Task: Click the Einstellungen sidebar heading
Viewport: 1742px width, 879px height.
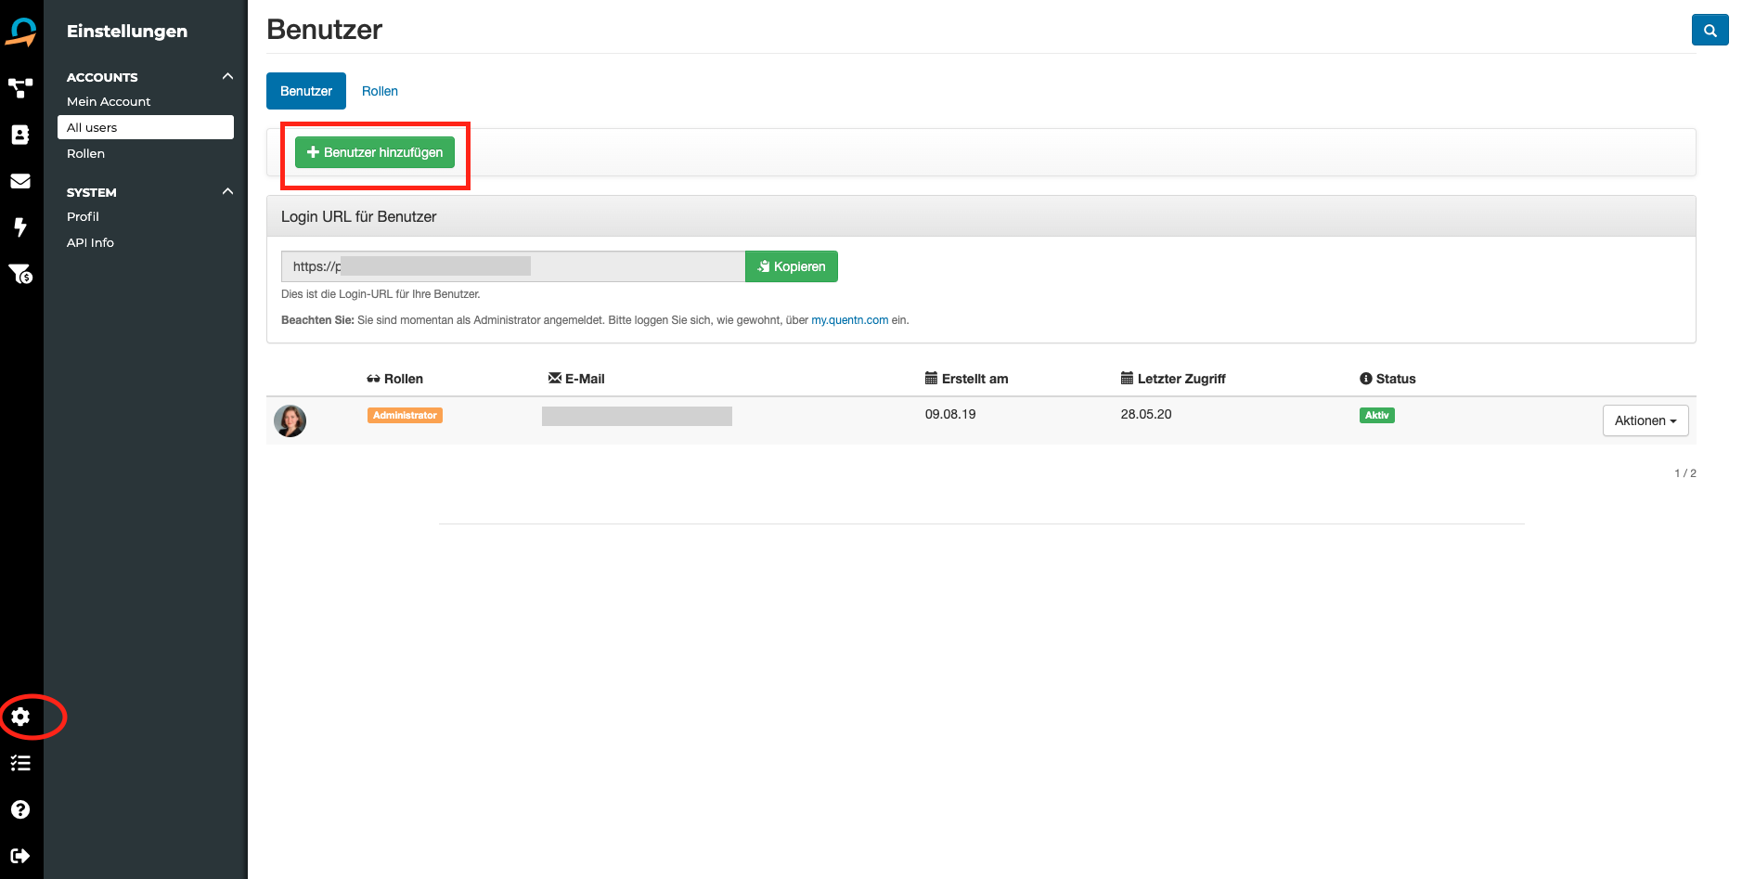Action: click(127, 31)
